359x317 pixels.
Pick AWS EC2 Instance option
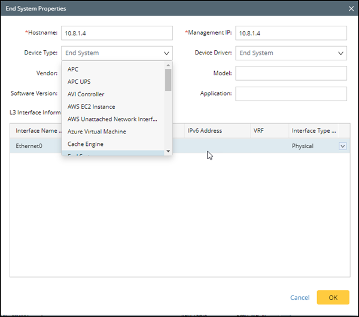point(92,107)
